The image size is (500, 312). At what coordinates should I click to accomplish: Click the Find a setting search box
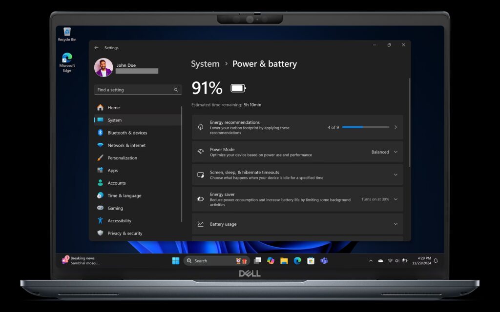(x=137, y=90)
